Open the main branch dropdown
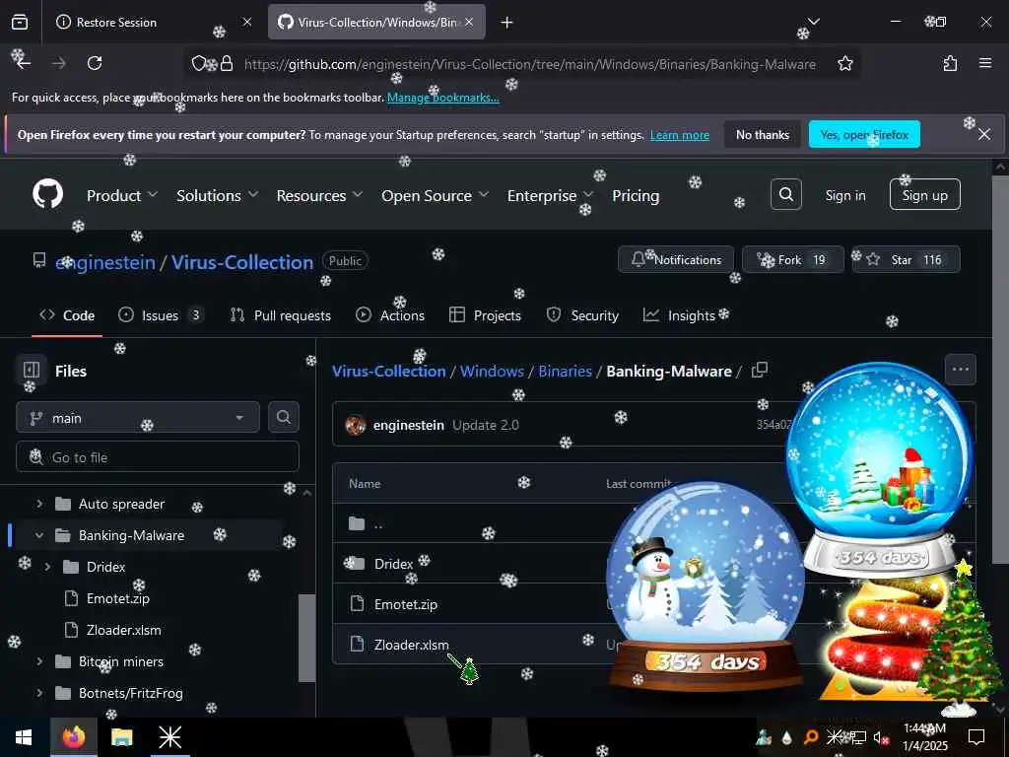The height and width of the screenshot is (757, 1009). click(138, 418)
